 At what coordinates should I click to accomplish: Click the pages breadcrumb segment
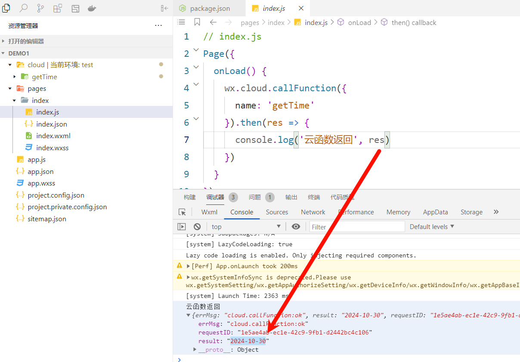click(250, 22)
